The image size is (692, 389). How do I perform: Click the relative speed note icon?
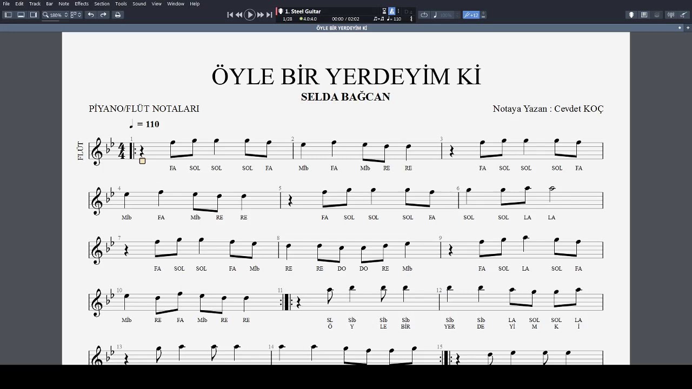435,15
